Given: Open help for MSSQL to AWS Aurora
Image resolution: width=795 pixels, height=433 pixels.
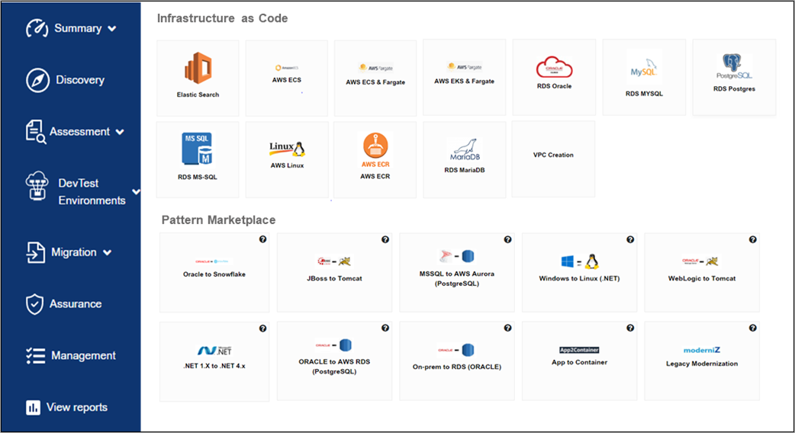Looking at the screenshot, I should click(507, 239).
